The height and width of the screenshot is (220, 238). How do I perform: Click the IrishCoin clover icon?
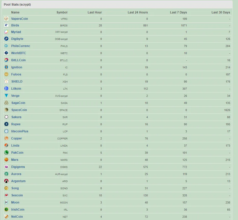coord(6,209)
